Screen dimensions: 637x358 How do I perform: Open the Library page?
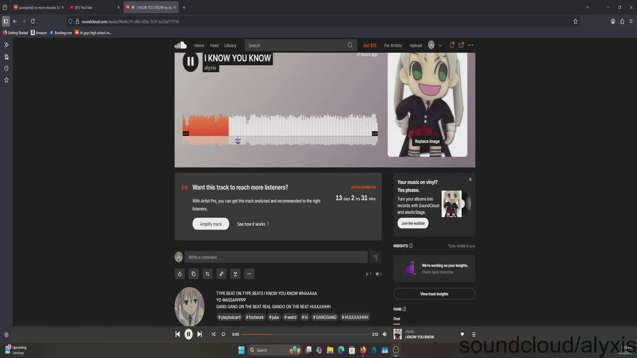230,45
